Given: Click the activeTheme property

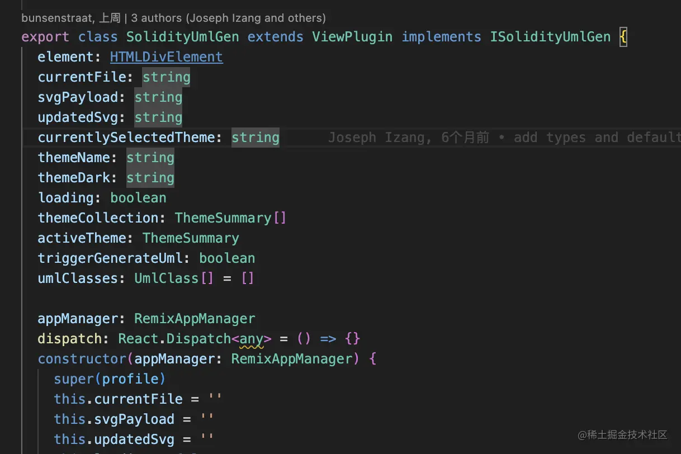Looking at the screenshot, I should pyautogui.click(x=82, y=238).
